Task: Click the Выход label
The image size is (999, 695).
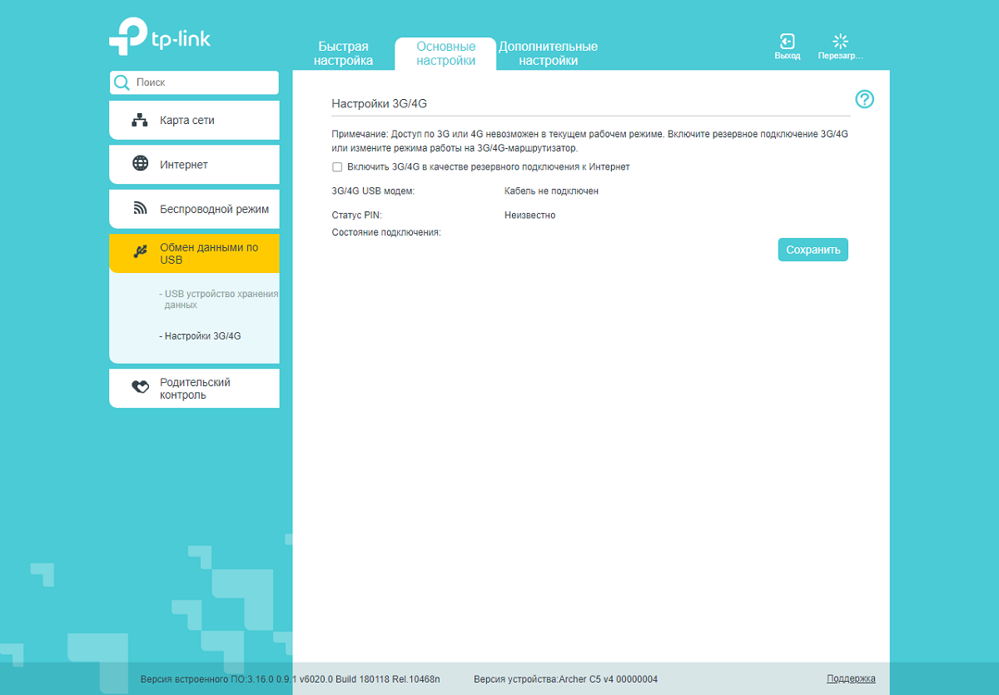Action: (787, 56)
